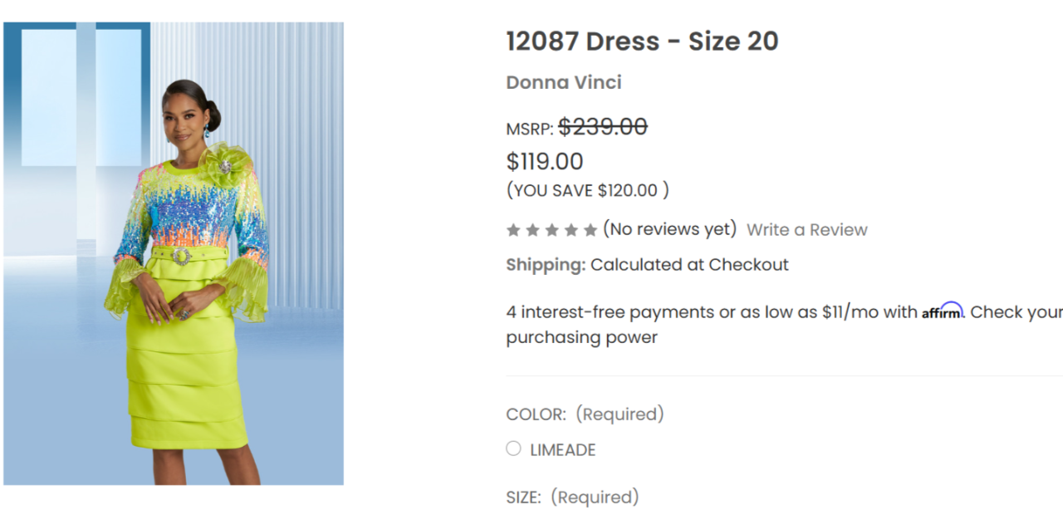Click the fourth rating star
Image resolution: width=1063 pixels, height=515 pixels.
(571, 230)
